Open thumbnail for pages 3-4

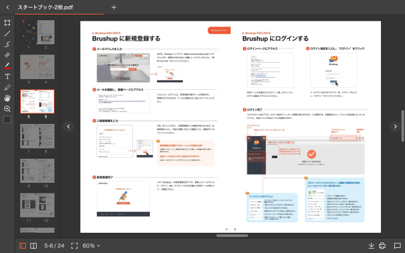pos(37,66)
